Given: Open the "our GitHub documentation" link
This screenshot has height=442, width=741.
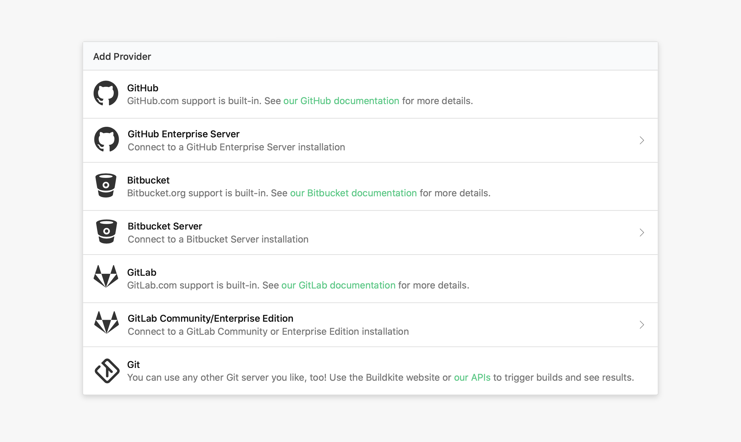Looking at the screenshot, I should (341, 101).
